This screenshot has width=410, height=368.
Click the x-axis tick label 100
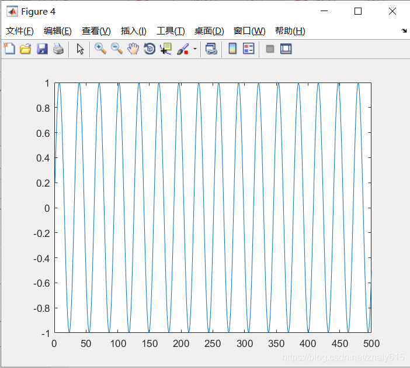[118, 343]
